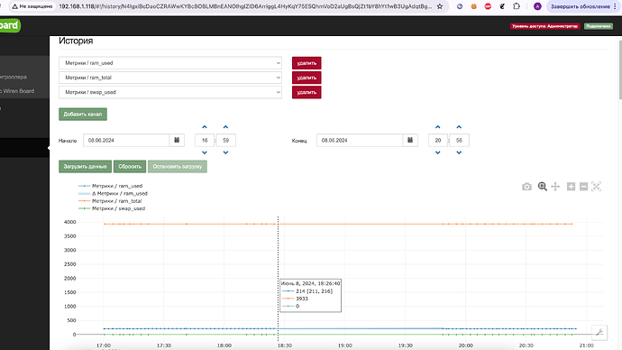Click the start date input field
Viewport: 622px width, 350px height.
pos(126,140)
